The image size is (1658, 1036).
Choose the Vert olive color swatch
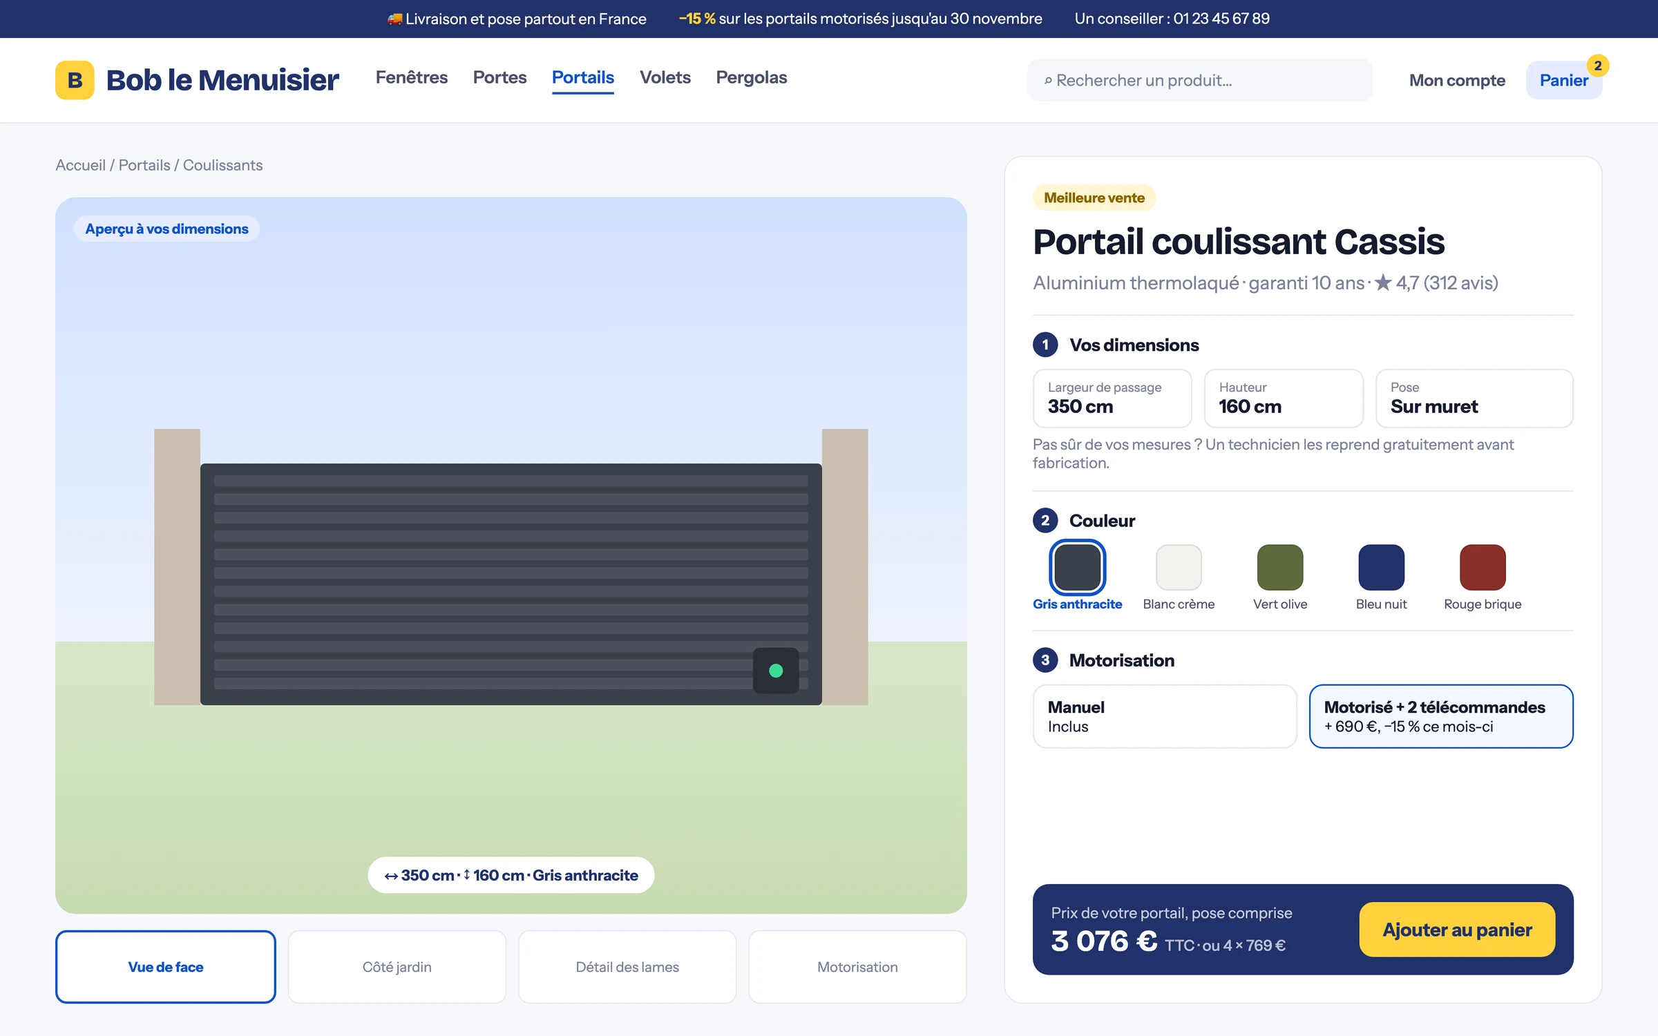[1280, 568]
